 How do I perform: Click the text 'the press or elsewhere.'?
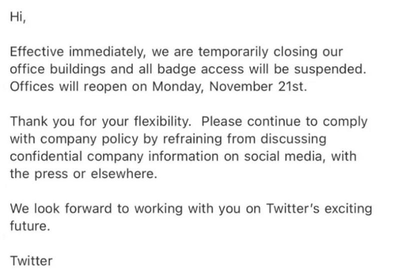click(x=83, y=173)
